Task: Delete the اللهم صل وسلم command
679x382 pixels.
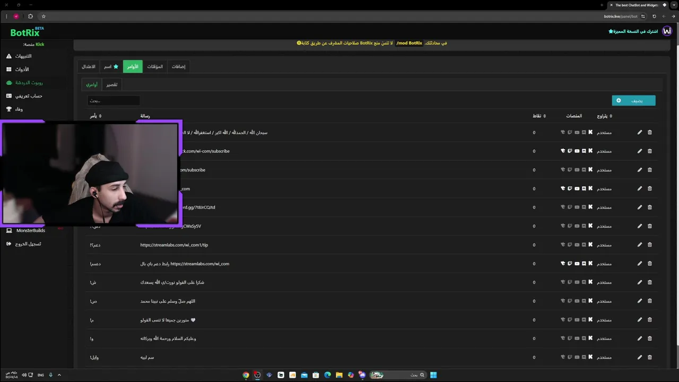Action: tap(650, 301)
